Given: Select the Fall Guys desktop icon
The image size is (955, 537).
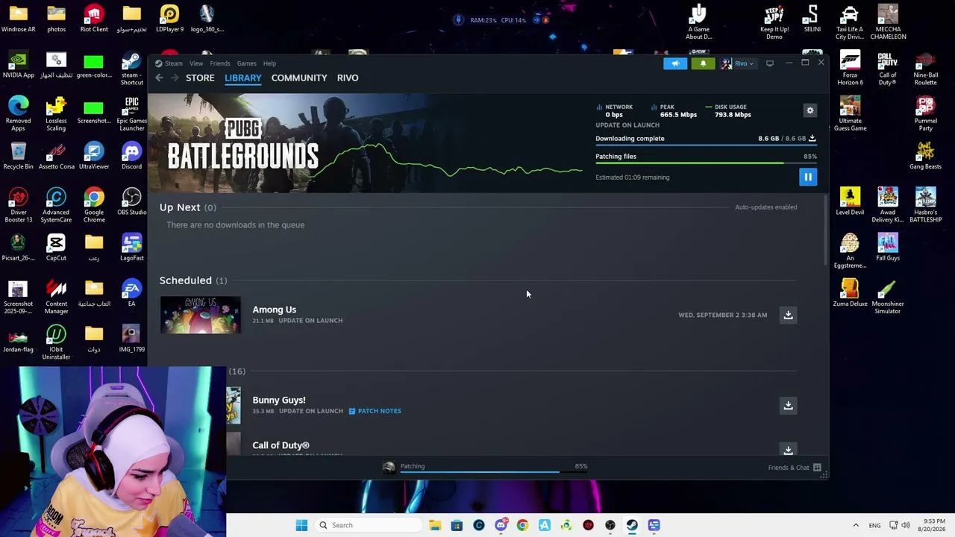Looking at the screenshot, I should coord(888,248).
